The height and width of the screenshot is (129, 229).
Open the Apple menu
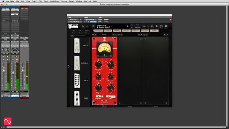tap(3, 1)
